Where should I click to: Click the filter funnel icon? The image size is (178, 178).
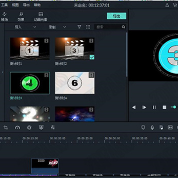click(x=79, y=27)
